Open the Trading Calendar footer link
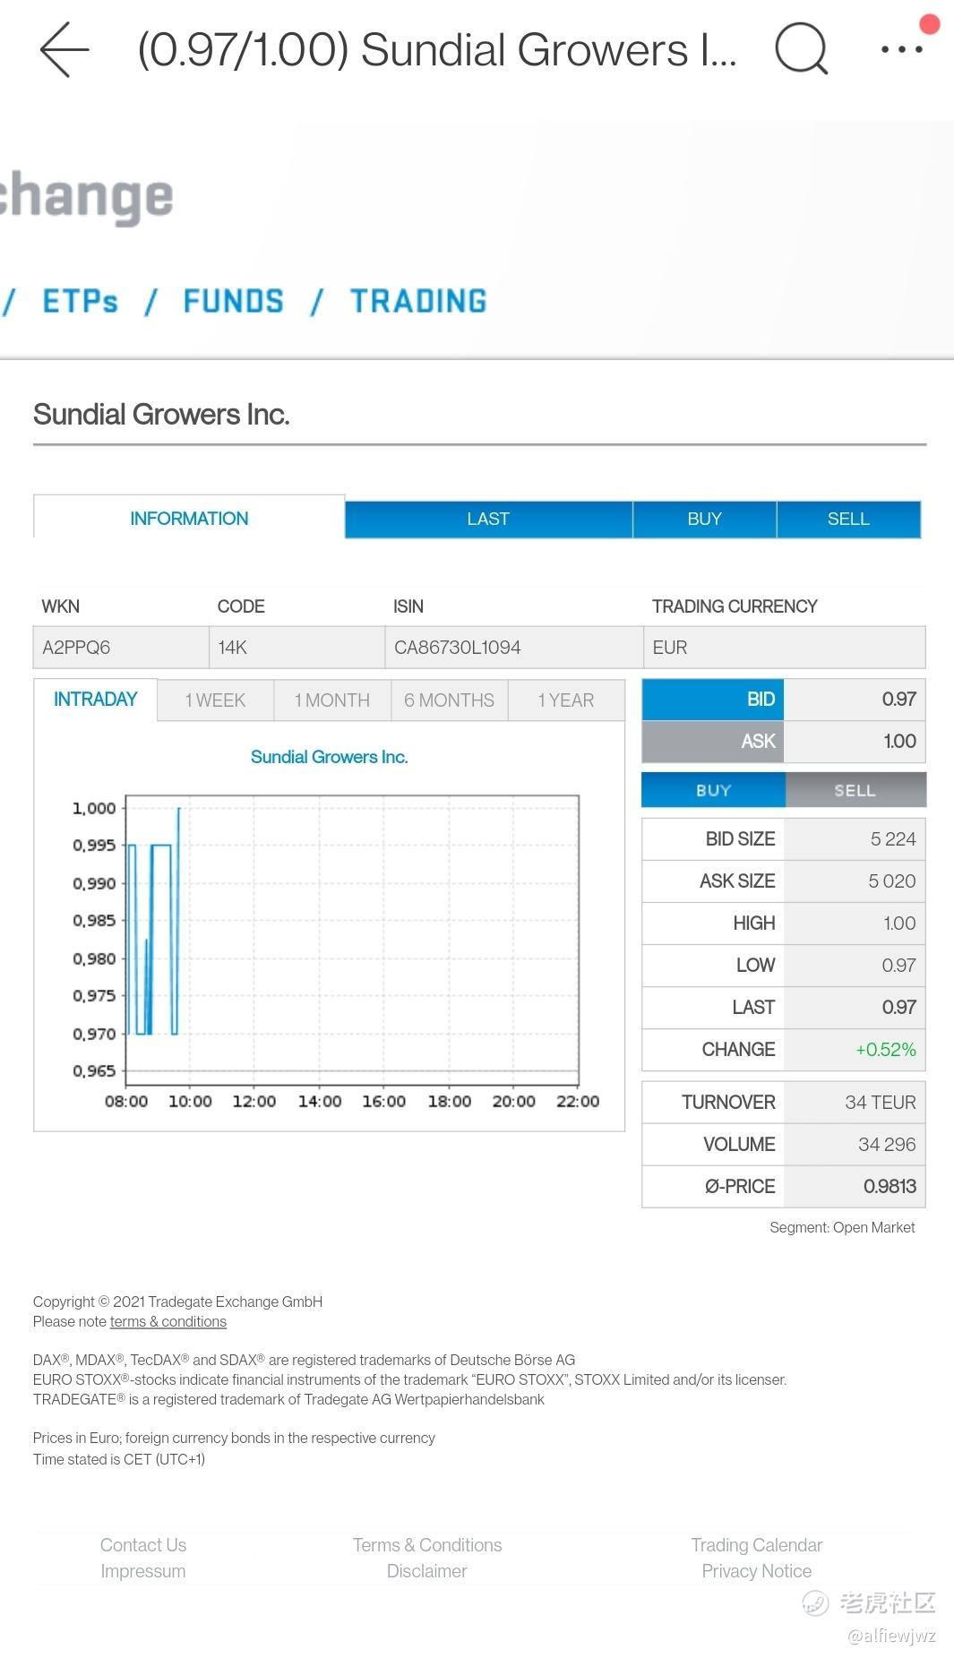954x1658 pixels. tap(757, 1544)
